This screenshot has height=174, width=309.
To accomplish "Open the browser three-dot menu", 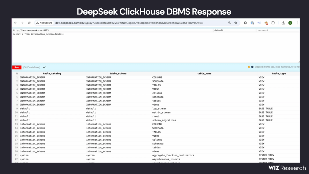I will pyautogui.click(x=297, y=23).
